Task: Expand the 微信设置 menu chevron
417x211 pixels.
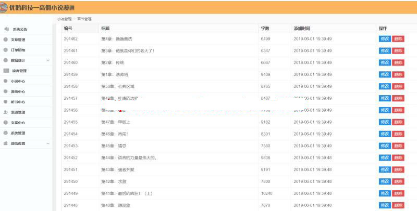Action: 48,143
